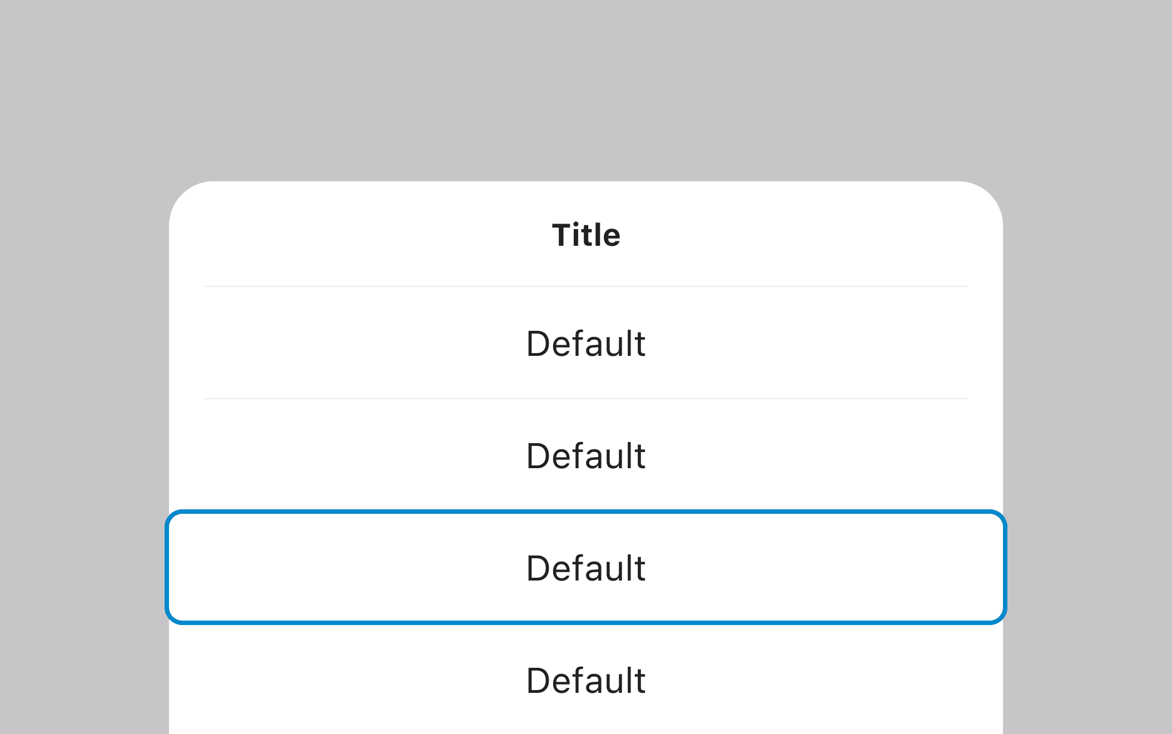Viewport: 1172px width, 734px height.
Task: Select the first Default option below Title
Action: tap(586, 343)
